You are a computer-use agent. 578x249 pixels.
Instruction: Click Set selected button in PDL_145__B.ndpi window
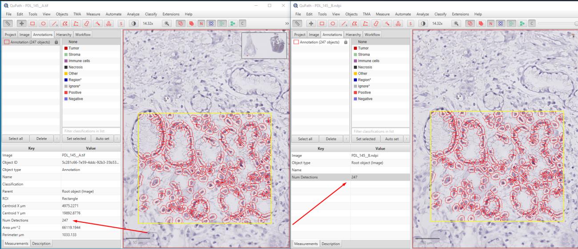(366, 138)
